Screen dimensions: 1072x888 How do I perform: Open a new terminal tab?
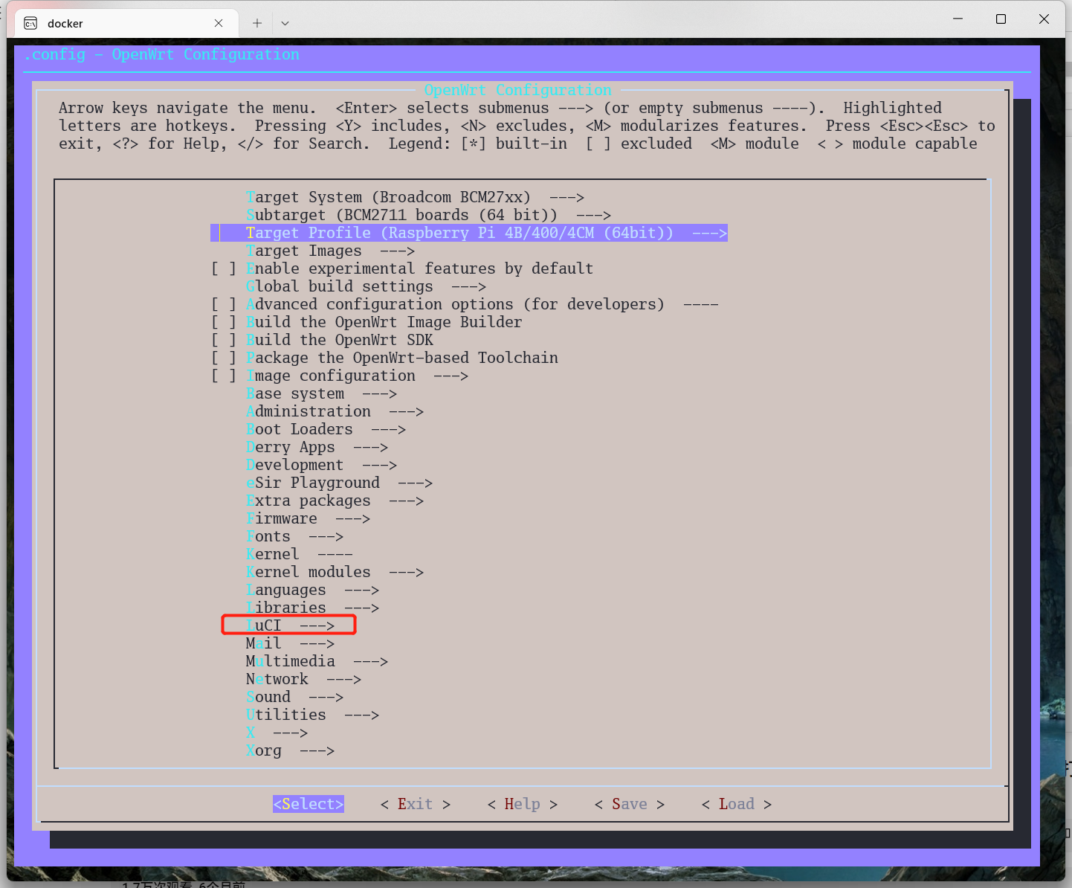257,23
